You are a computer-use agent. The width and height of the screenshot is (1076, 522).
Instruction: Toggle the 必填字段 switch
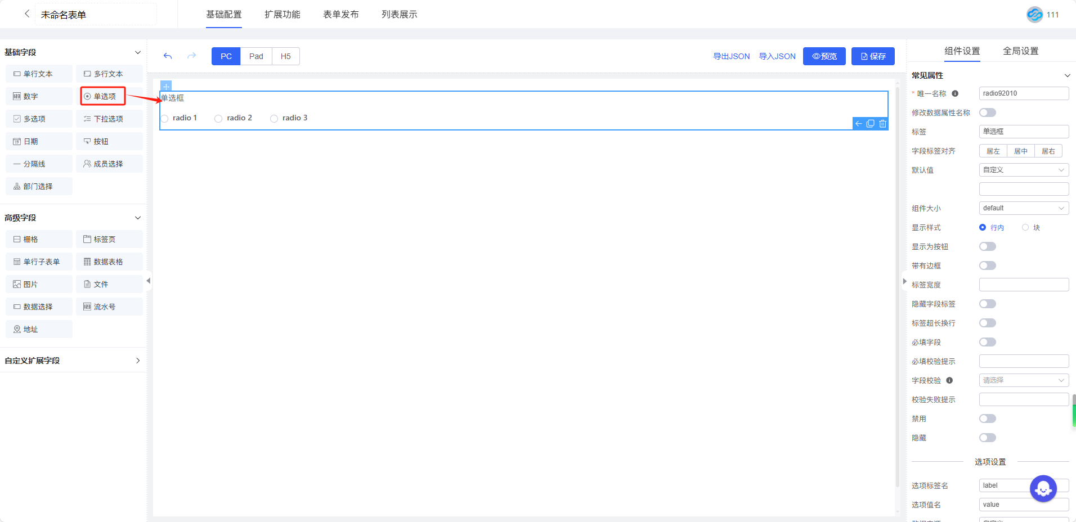click(x=987, y=342)
